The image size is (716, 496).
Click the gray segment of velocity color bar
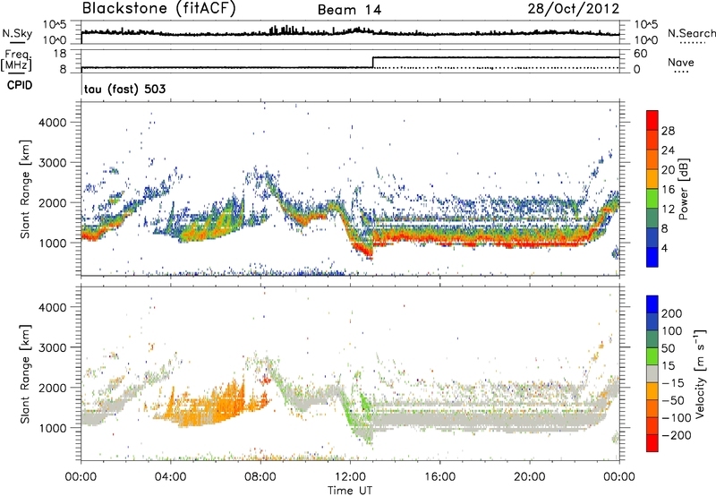pos(652,374)
